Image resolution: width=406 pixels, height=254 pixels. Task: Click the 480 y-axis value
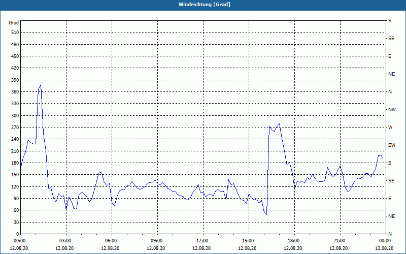(15, 45)
